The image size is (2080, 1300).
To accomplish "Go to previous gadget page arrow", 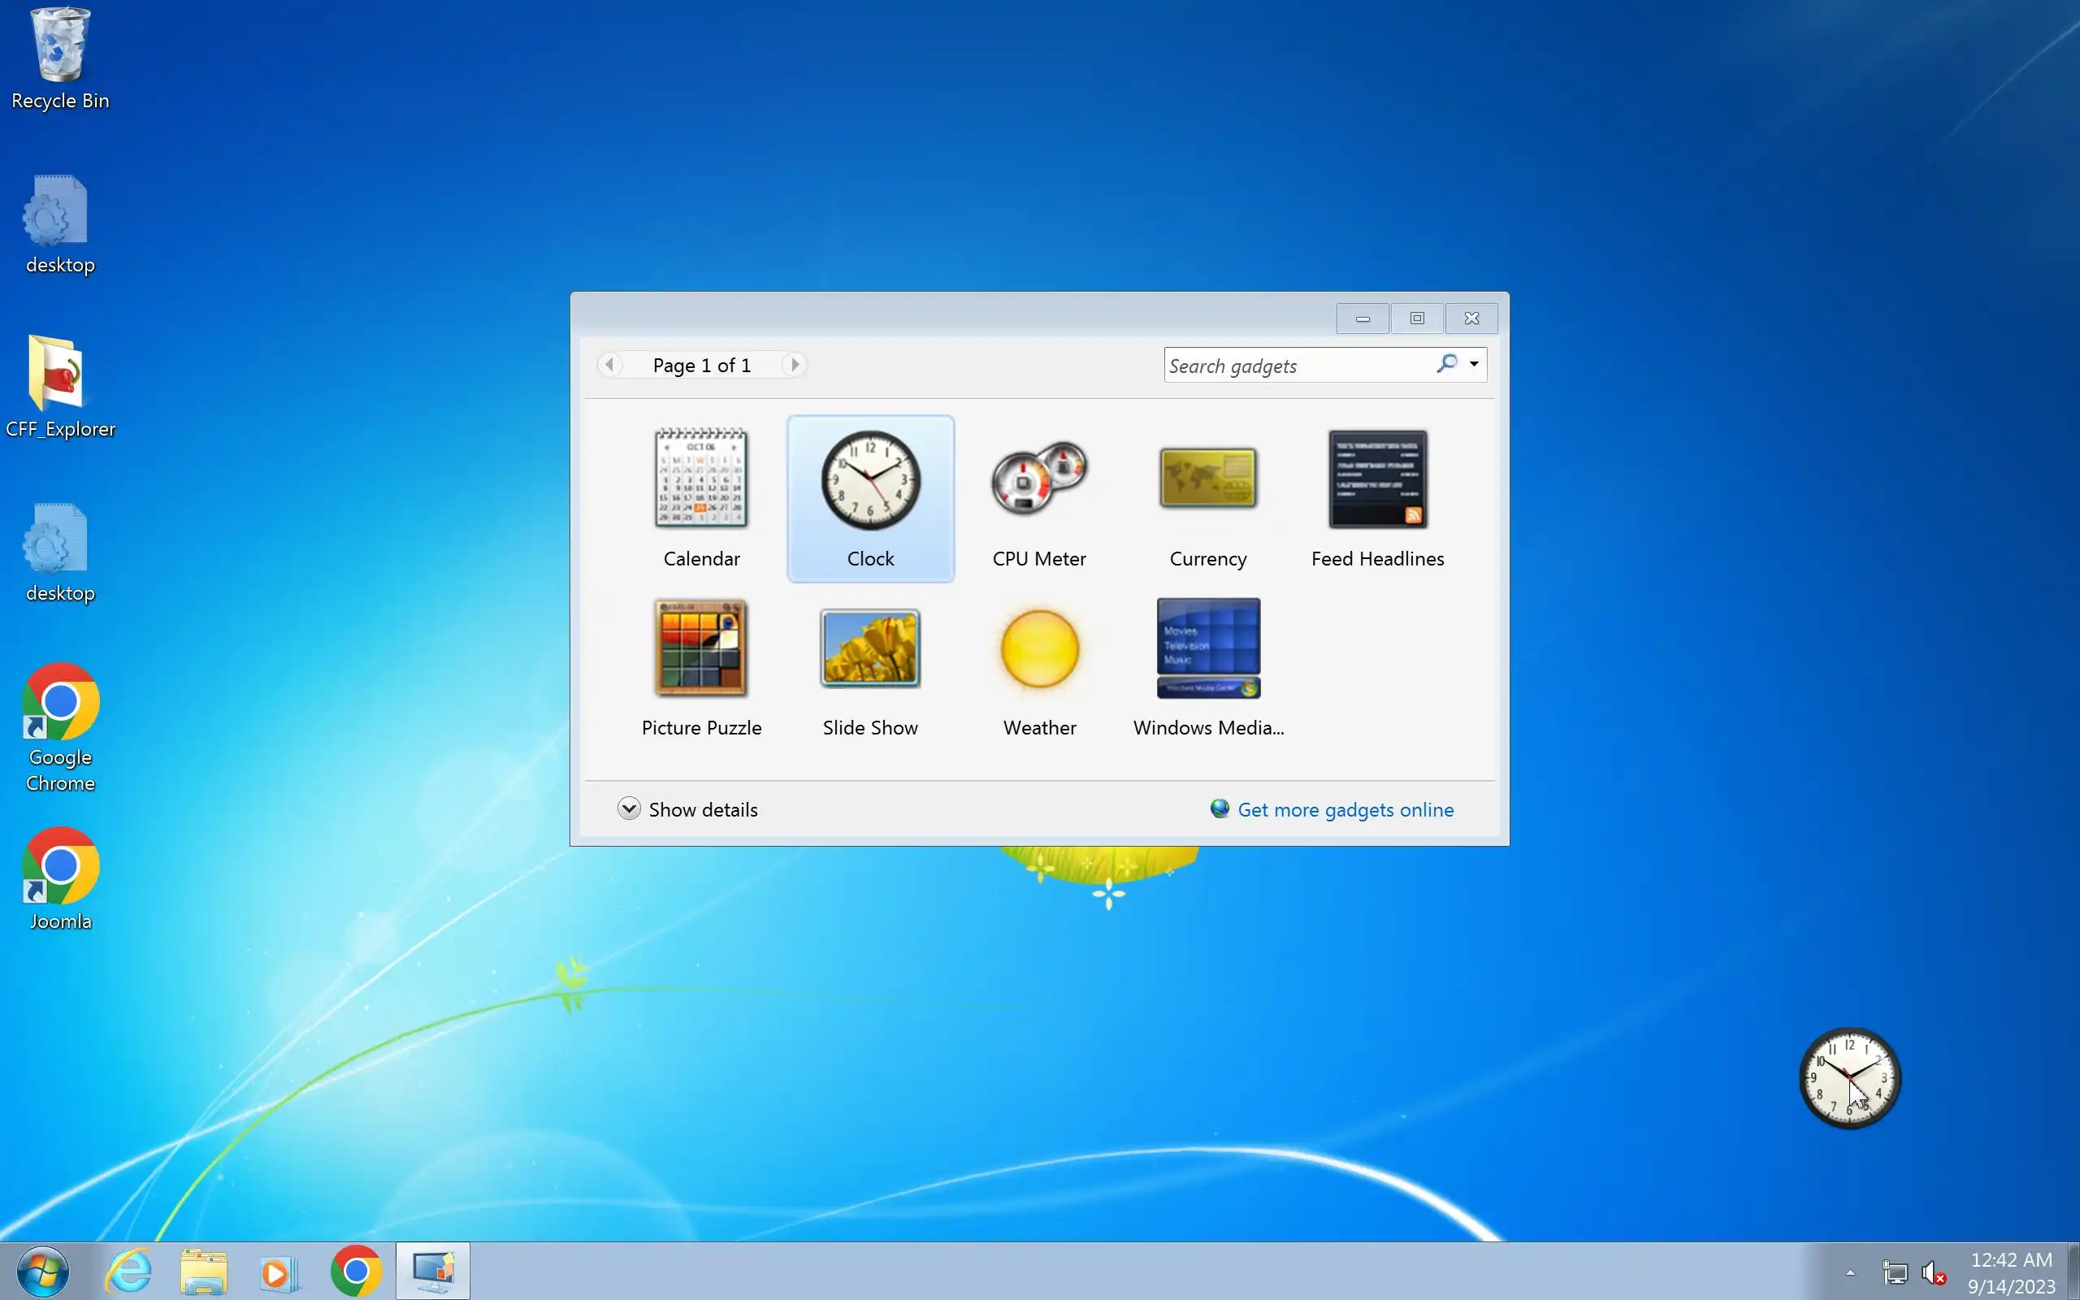I will point(609,365).
